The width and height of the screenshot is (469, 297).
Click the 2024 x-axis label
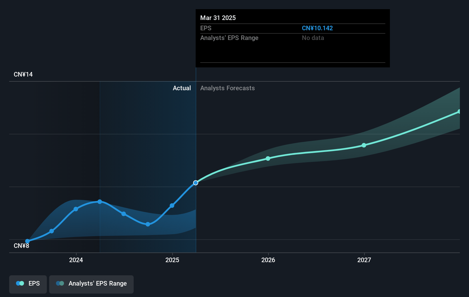pyautogui.click(x=76, y=260)
